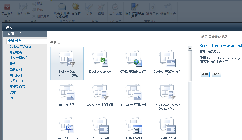242x140 pixels.
Task: Filter by Outlook Web App category
Action: click(20, 47)
